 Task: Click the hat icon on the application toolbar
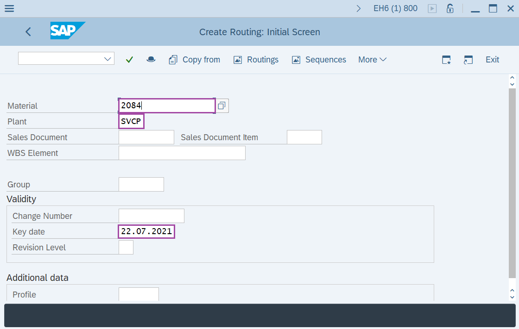click(x=151, y=59)
